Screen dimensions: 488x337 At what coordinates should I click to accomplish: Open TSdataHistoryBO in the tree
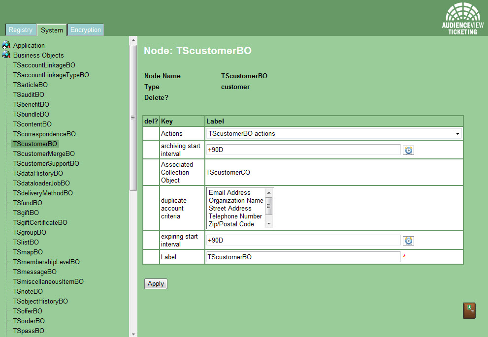pos(38,174)
